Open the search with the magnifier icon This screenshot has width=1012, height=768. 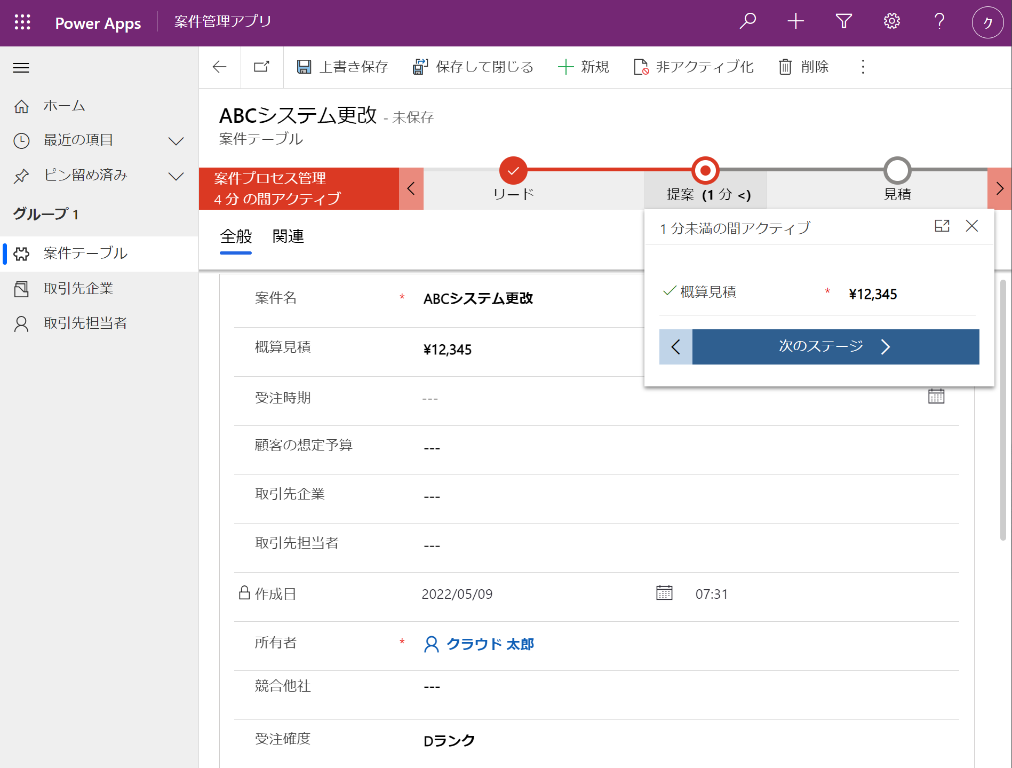[747, 21]
